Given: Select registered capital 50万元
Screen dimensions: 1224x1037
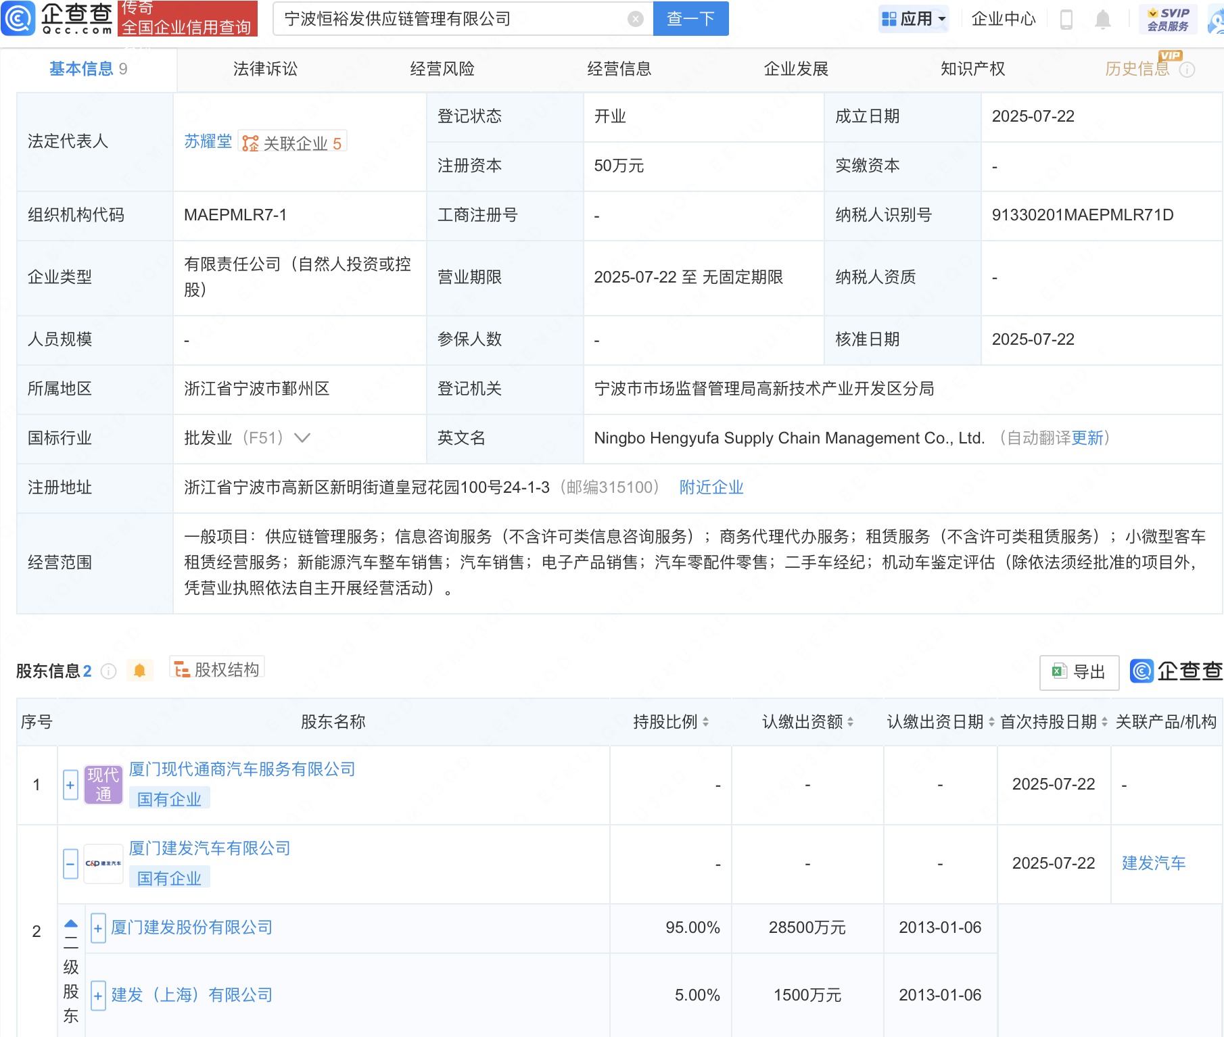Looking at the screenshot, I should pyautogui.click(x=619, y=166).
